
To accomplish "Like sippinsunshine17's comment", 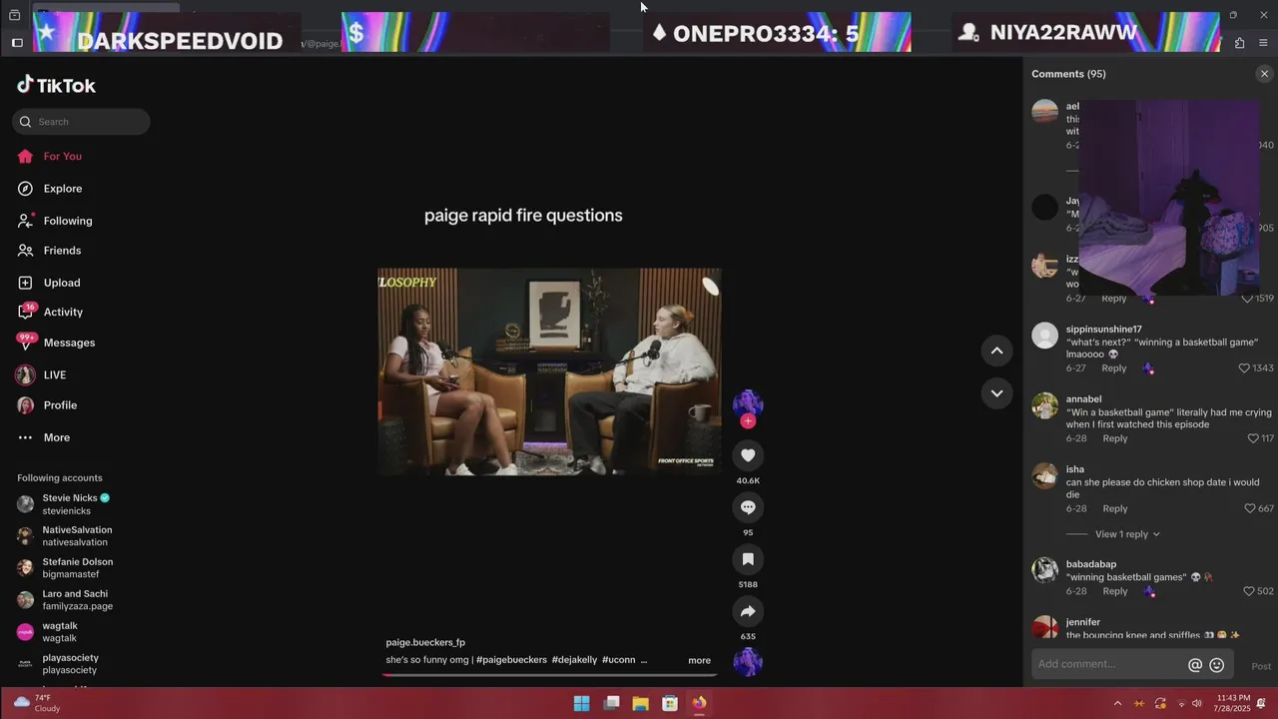I will tap(1244, 368).
